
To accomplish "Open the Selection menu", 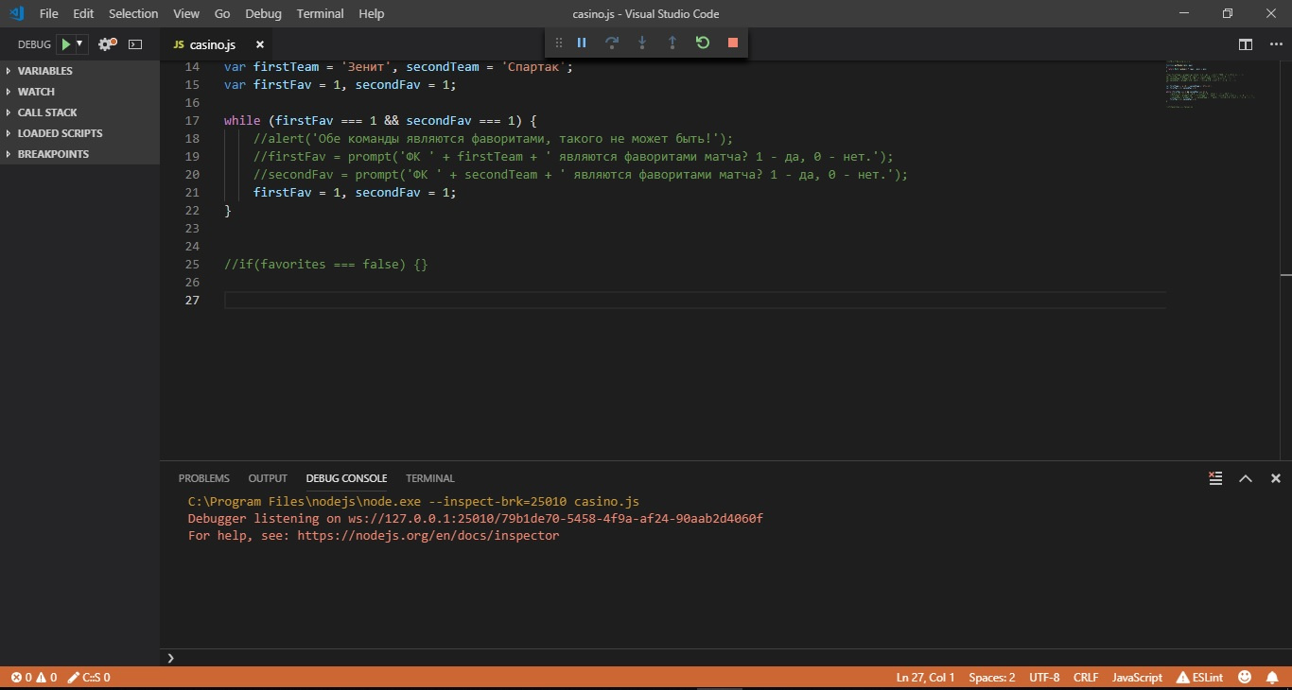I will click(133, 13).
